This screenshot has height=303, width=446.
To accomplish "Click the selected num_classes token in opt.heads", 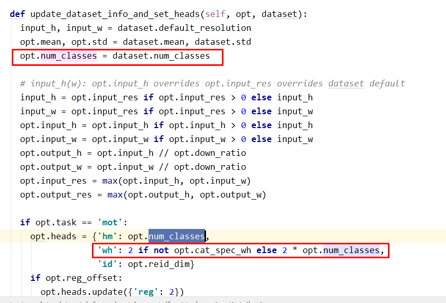I will point(177,236).
